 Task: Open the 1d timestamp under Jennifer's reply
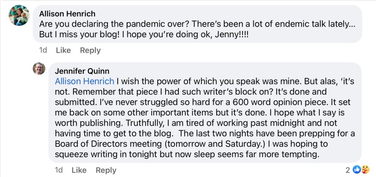59,170
